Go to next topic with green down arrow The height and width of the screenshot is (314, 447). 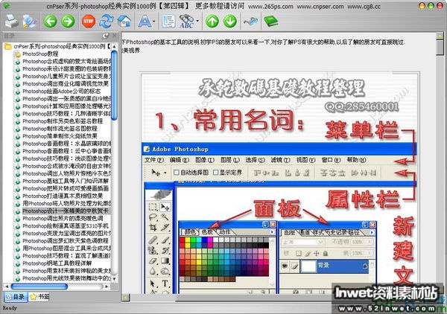[230, 22]
